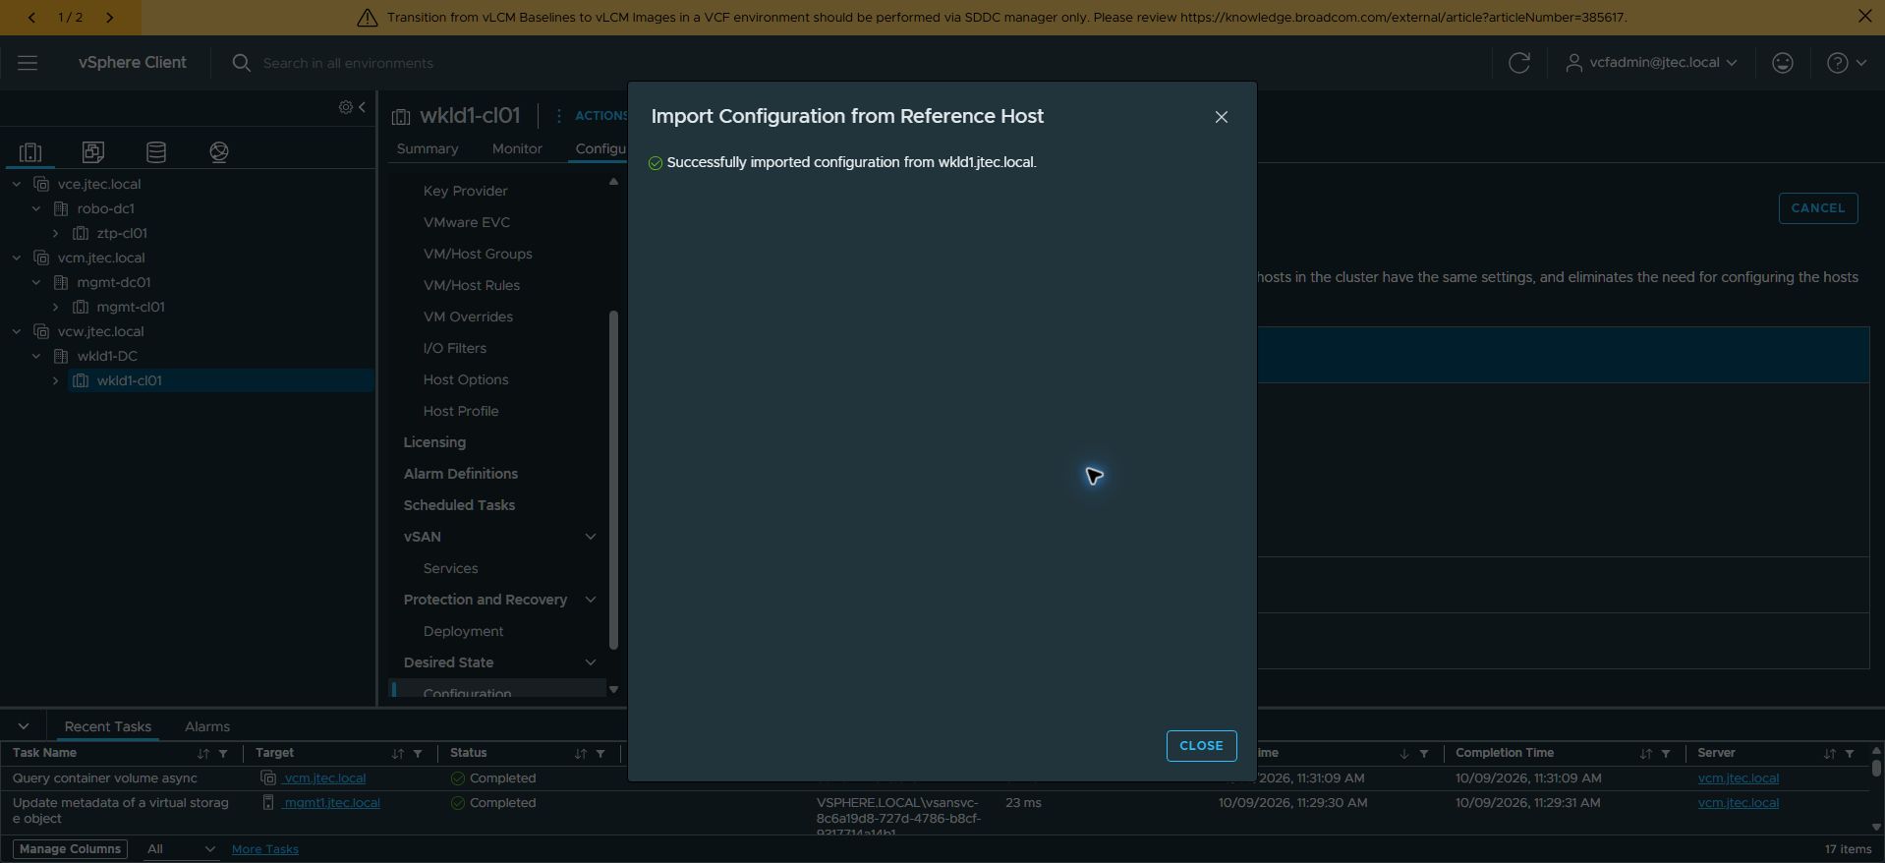The height and width of the screenshot is (863, 1885).
Task: Sort by the Status column
Action: pyautogui.click(x=581, y=754)
